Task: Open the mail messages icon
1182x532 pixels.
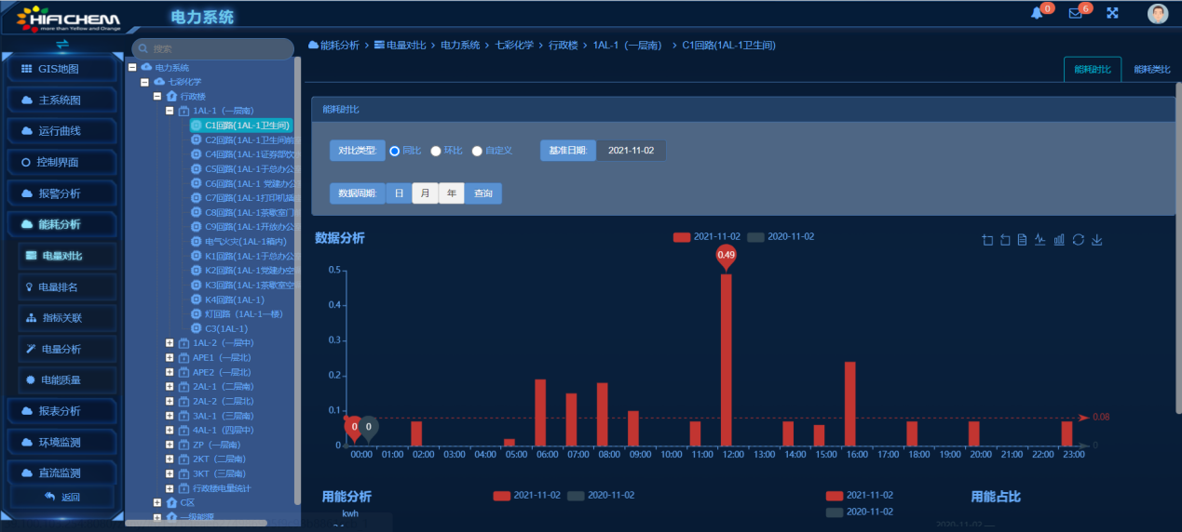Action: coord(1075,13)
